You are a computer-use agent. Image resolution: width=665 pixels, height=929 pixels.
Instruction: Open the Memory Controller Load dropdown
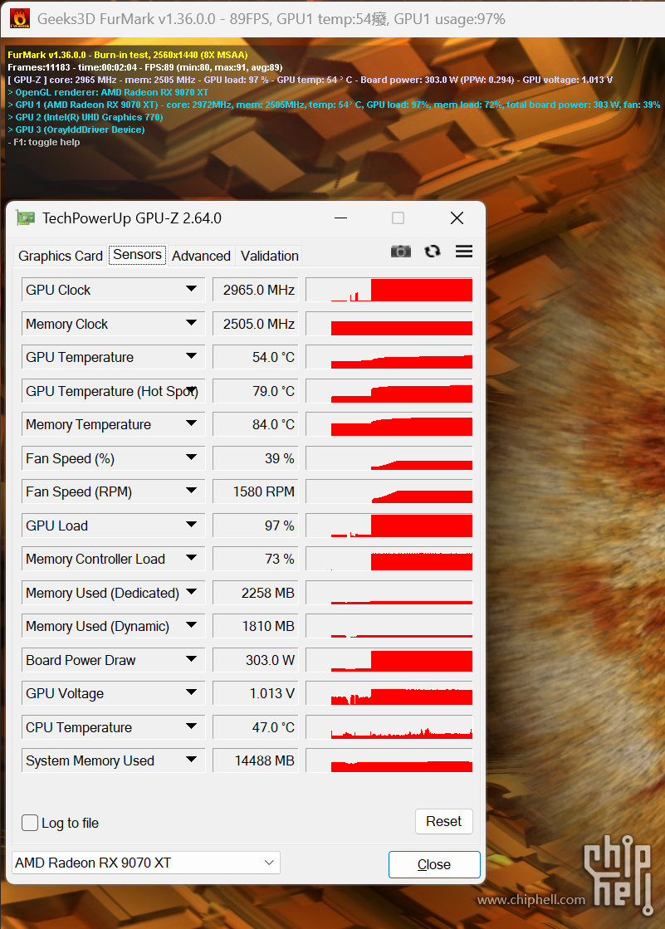[x=191, y=558]
